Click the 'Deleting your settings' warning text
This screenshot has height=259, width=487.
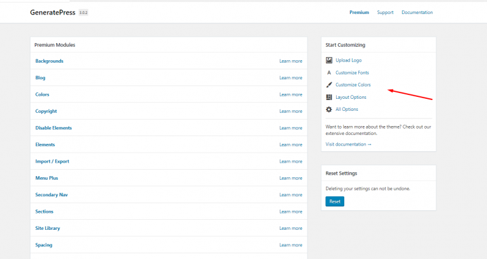pyautogui.click(x=368, y=189)
